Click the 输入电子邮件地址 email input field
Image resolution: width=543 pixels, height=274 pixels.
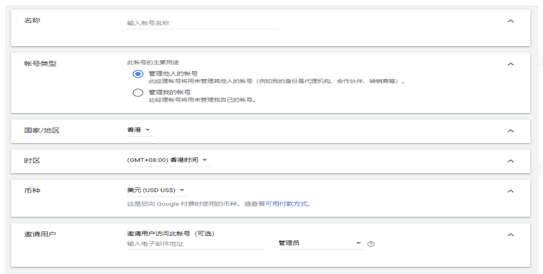click(195, 244)
